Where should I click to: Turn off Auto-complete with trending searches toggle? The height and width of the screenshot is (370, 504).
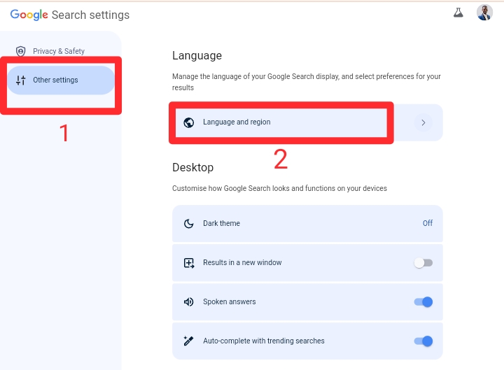(423, 341)
